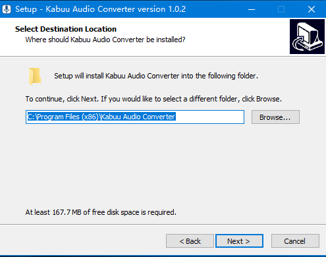326x257 pixels.
Task: Click the free disk space requirement text
Action: coord(101,212)
